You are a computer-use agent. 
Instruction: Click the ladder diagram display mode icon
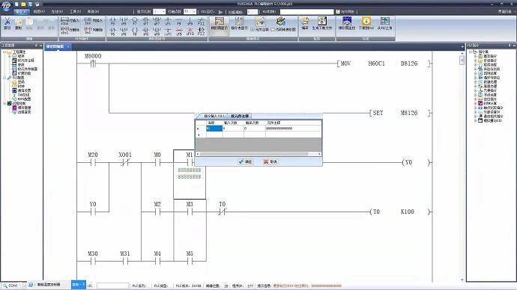tap(220, 24)
